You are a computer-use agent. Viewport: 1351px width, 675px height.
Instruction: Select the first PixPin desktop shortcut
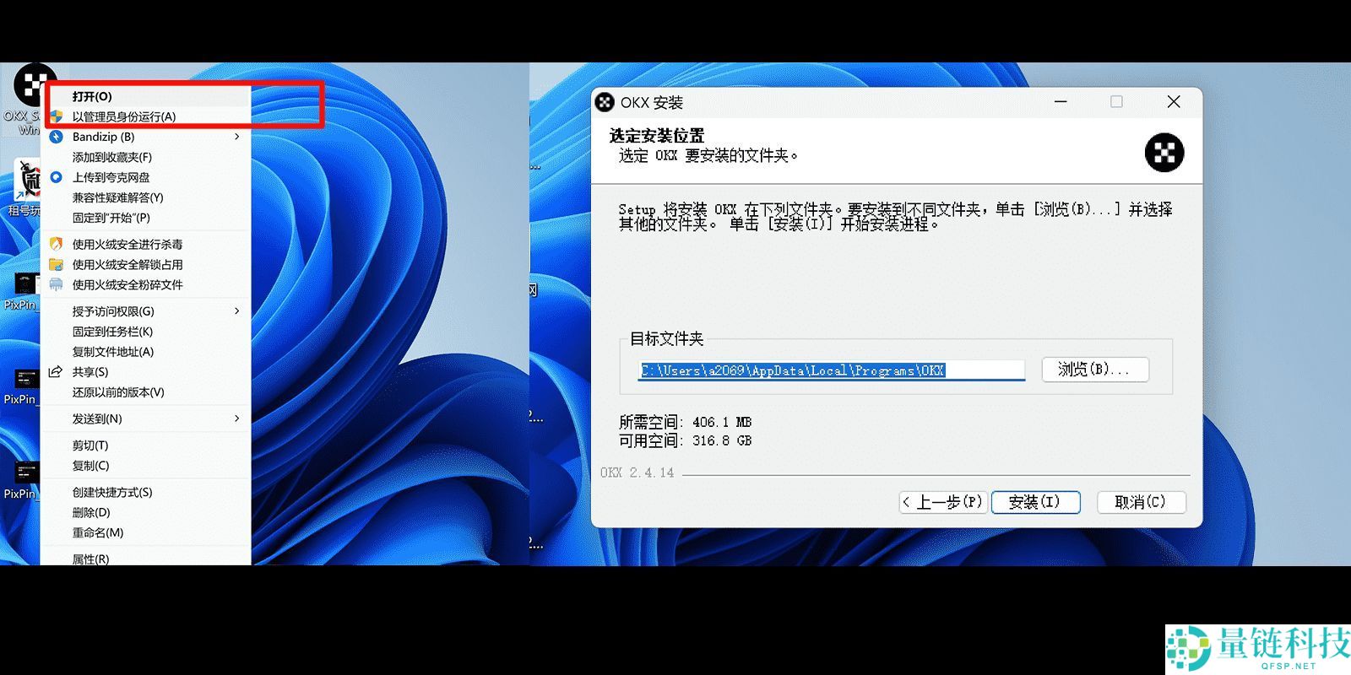pos(21,291)
